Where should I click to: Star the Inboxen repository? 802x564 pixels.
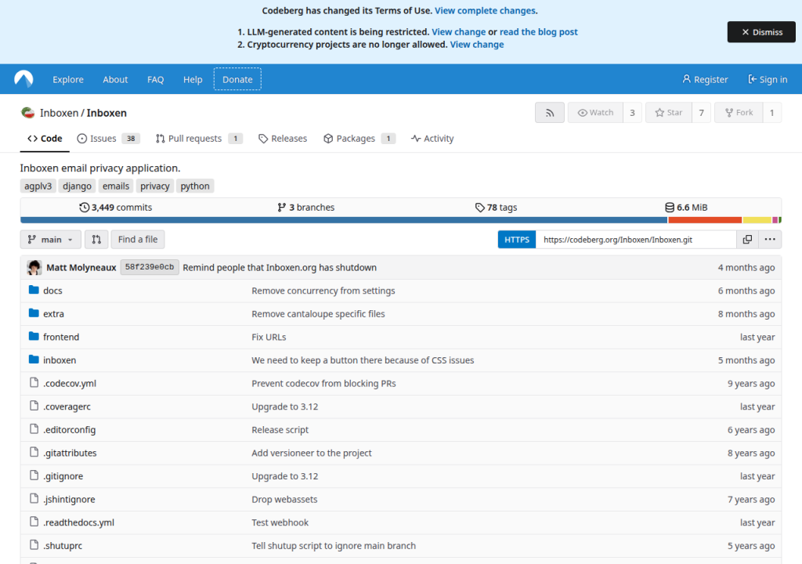click(669, 113)
